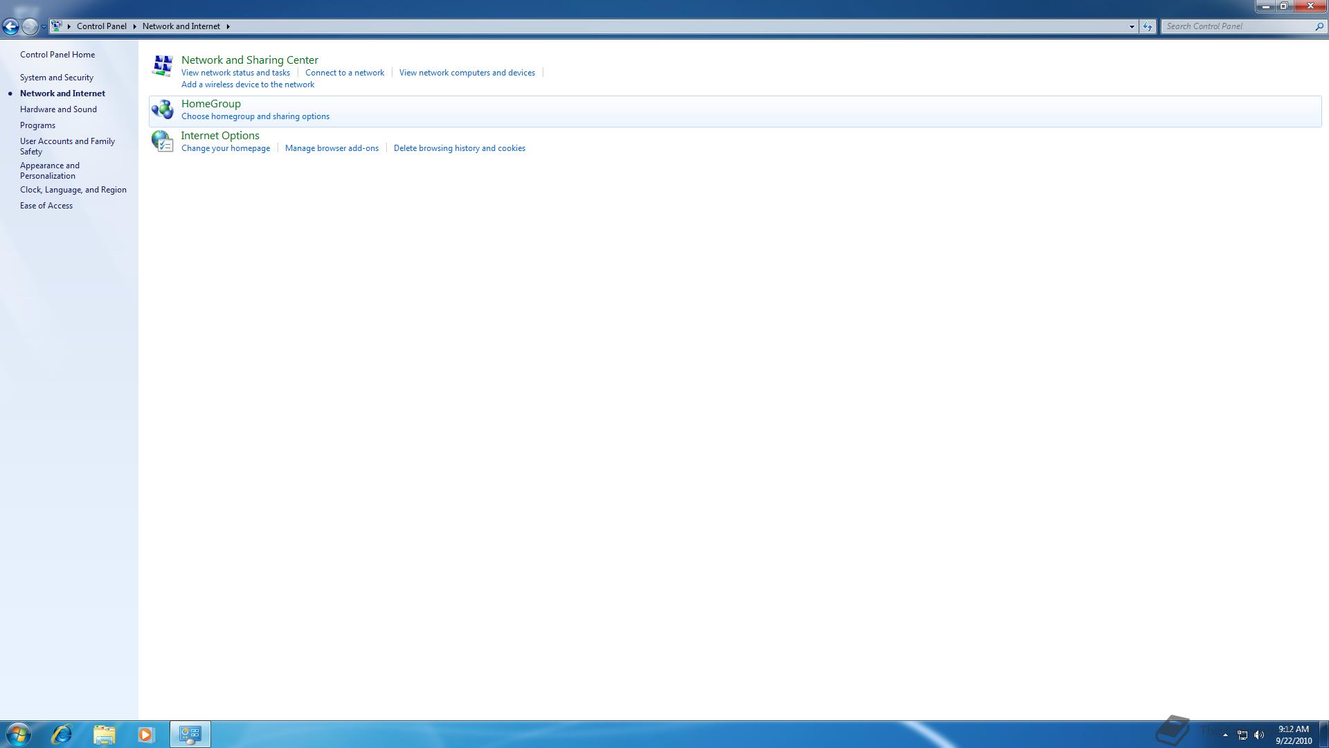Image resolution: width=1329 pixels, height=748 pixels.
Task: Open the Internet Options heading
Action: [220, 136]
